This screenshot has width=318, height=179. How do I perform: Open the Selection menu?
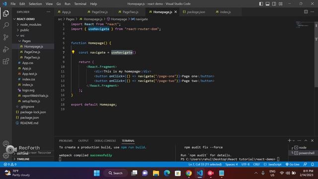(35, 4)
